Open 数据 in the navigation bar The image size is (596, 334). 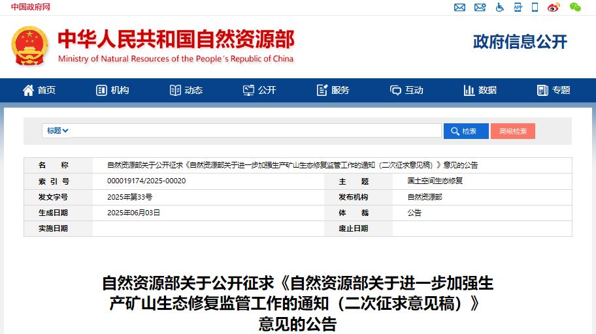[x=480, y=90]
